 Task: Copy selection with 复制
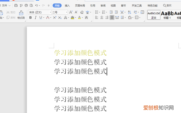coord(11,17)
